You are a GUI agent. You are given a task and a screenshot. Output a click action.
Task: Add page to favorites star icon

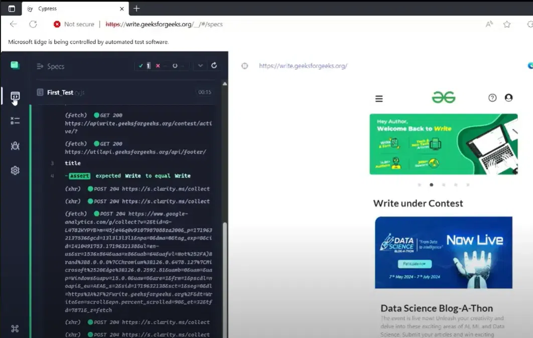point(507,24)
